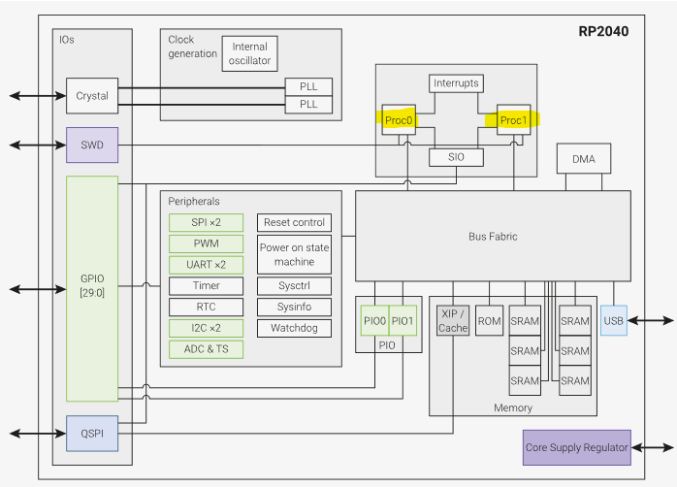The width and height of the screenshot is (677, 487).
Task: Select the RTC block
Action: click(x=206, y=307)
